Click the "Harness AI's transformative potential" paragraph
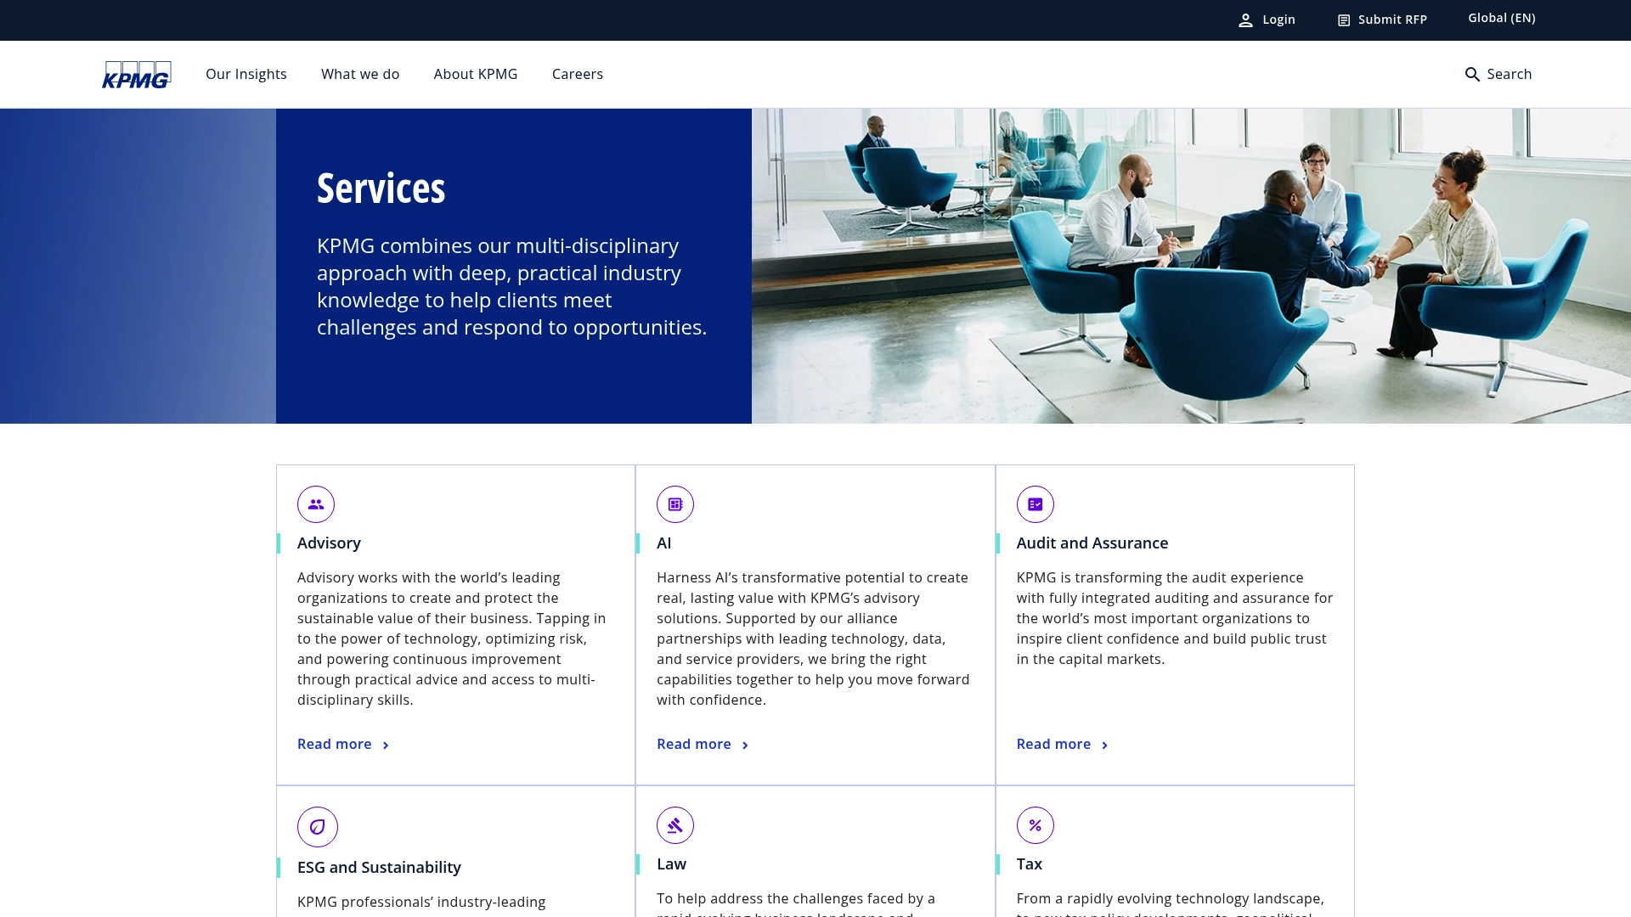Viewport: 1631px width, 917px height. [814, 639]
